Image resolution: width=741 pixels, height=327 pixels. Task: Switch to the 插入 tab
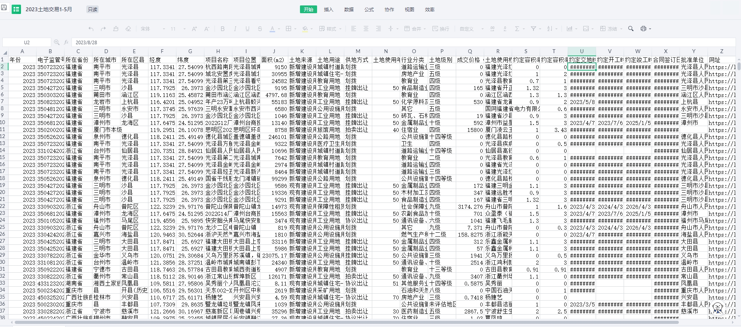tap(329, 9)
